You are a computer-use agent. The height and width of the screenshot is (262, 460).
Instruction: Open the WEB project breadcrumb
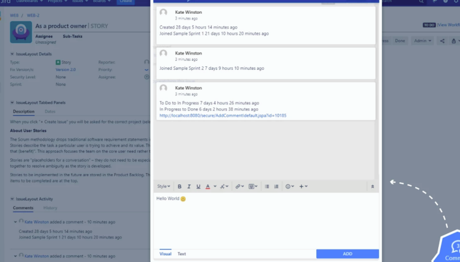(14, 15)
